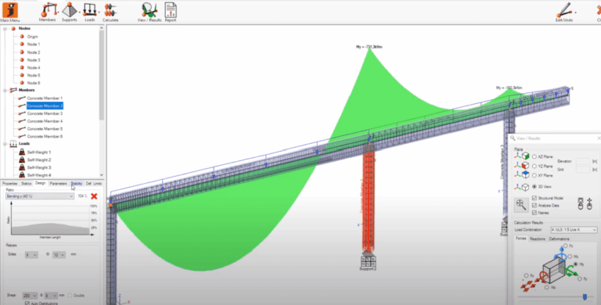This screenshot has width=601, height=305.
Task: Select Concrete Member 2 in the tree
Action: (45, 106)
